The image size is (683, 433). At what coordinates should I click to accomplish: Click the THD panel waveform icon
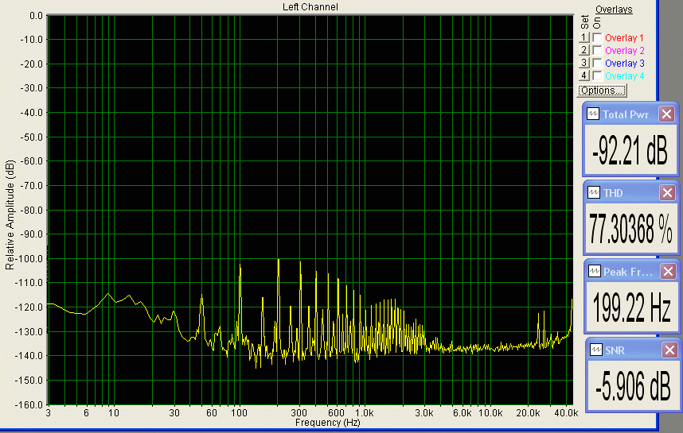point(593,192)
